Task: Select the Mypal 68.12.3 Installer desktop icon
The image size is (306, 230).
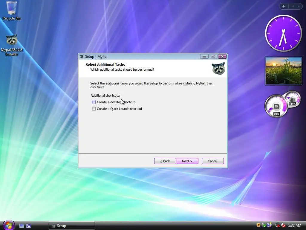Action: coord(12,45)
